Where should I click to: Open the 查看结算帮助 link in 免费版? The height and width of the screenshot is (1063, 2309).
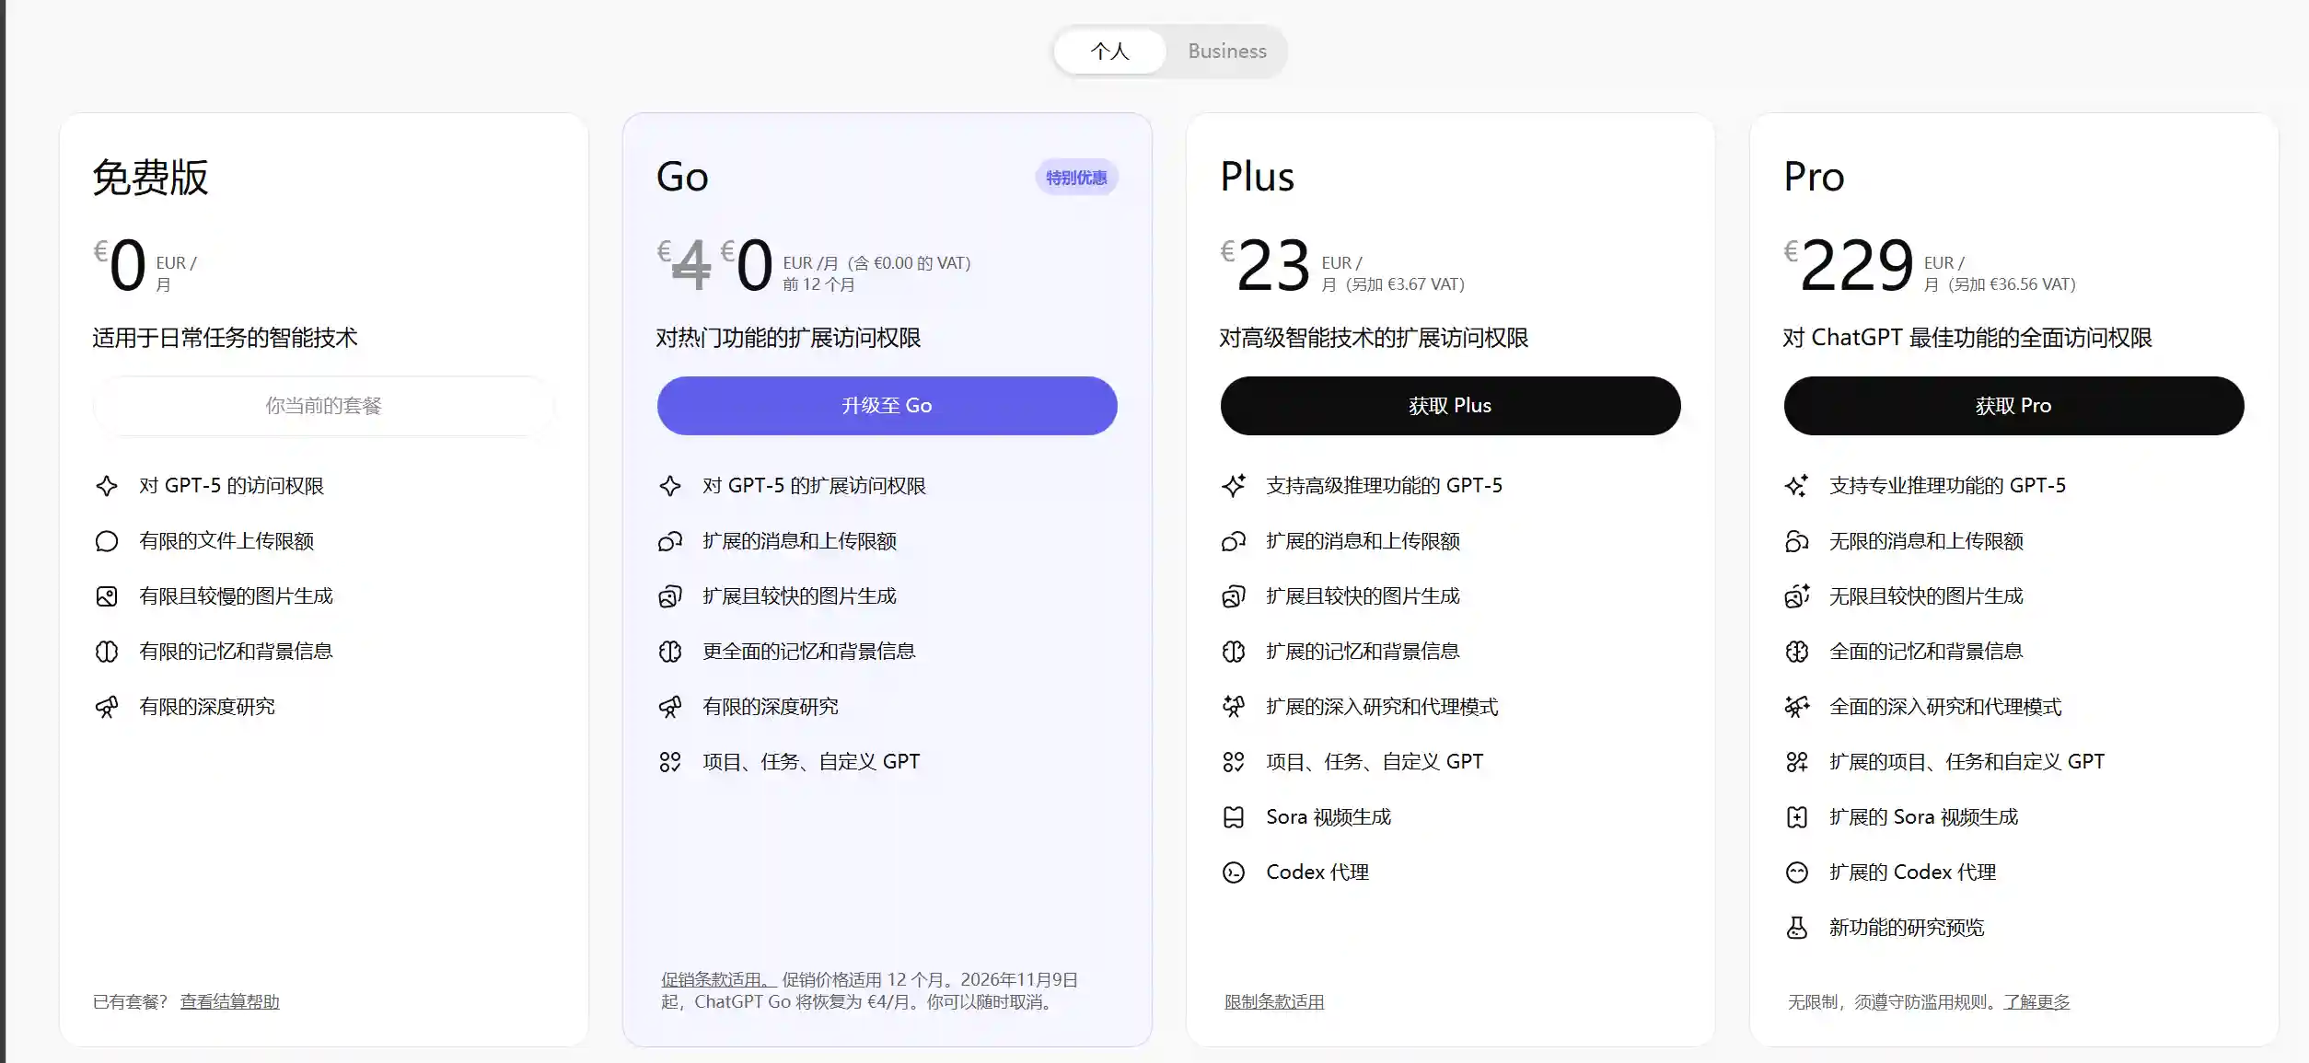coord(229,1002)
